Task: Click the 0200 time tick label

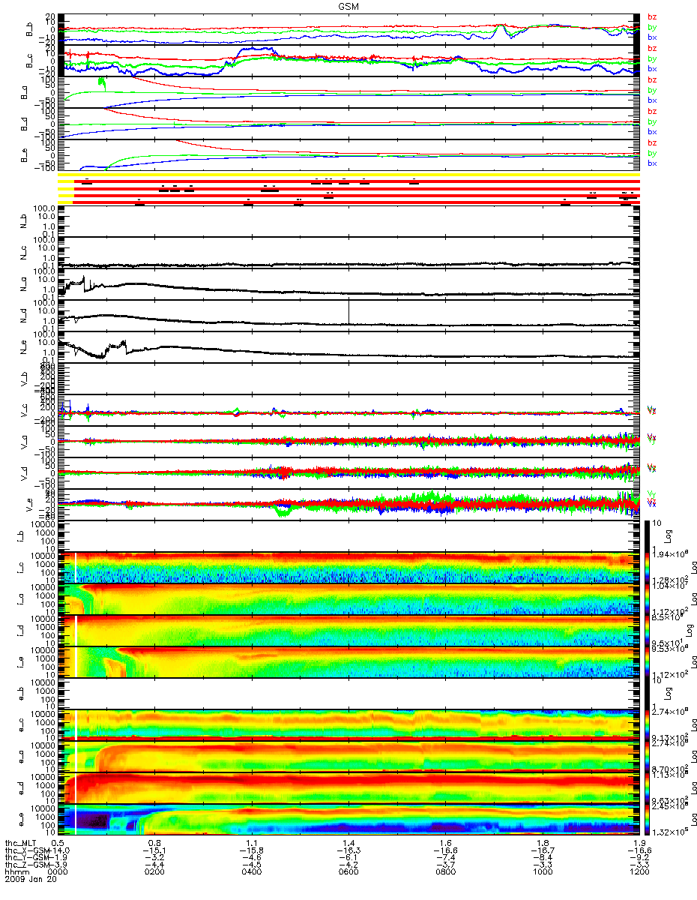Action: point(154,873)
